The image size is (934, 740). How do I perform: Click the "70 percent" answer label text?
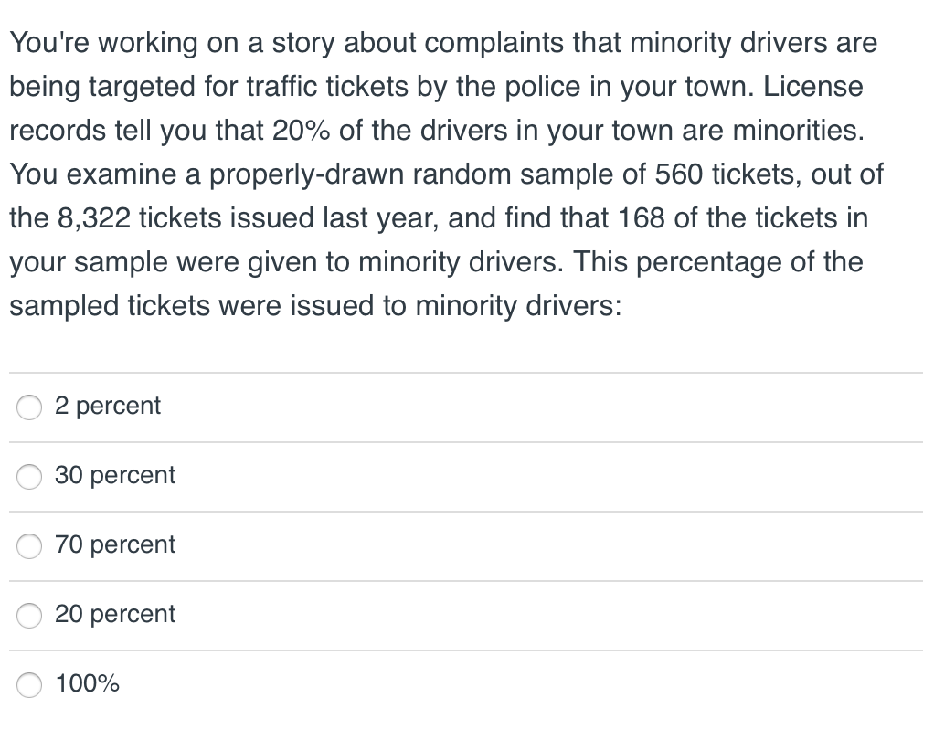114,544
